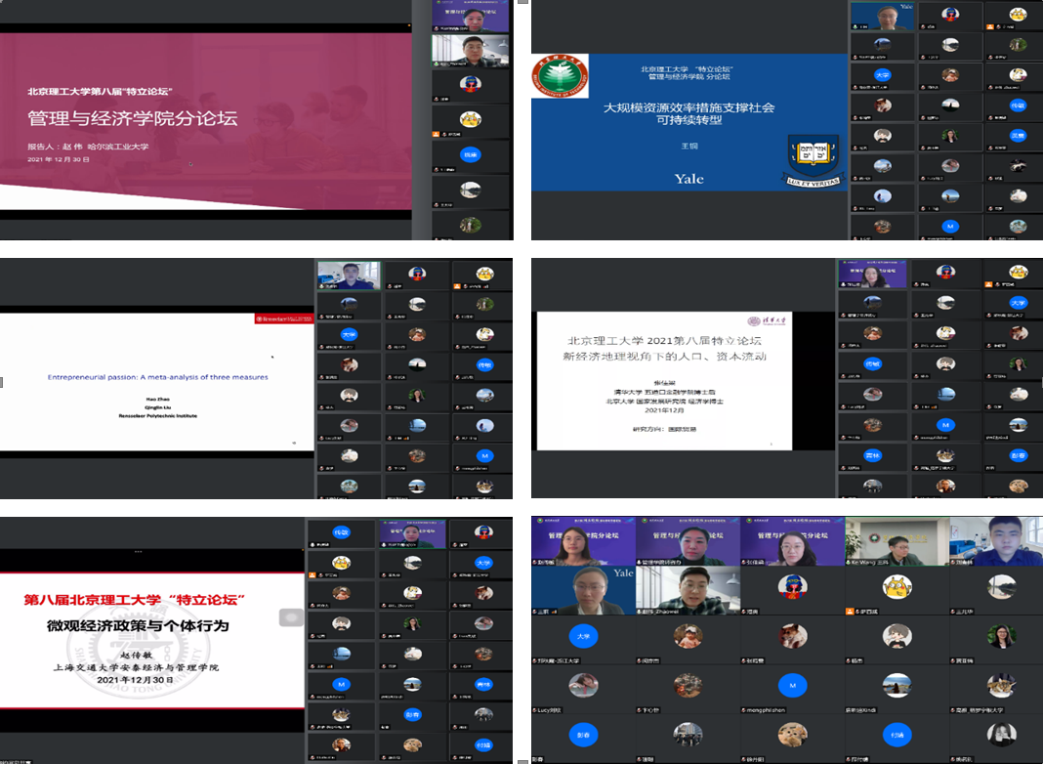This screenshot has height=764, width=1043.
Task: Select the blue 付靖 avatar in the full gallery view
Action: [897, 735]
